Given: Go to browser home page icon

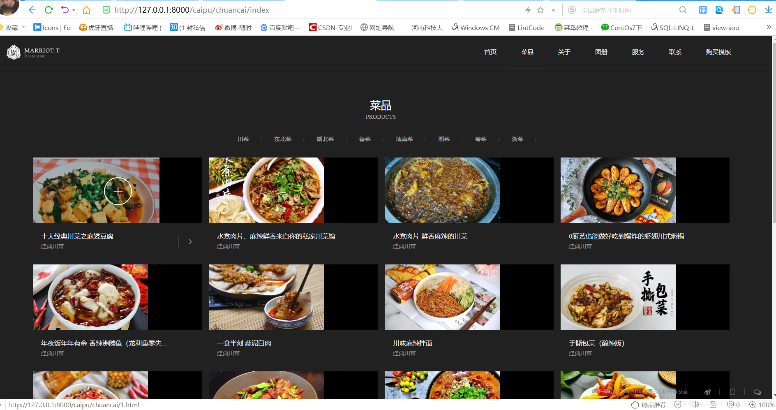Looking at the screenshot, I should pyautogui.click(x=86, y=10).
